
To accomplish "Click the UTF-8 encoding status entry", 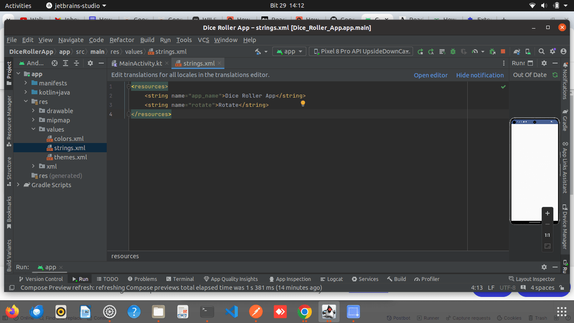I will (x=507, y=288).
